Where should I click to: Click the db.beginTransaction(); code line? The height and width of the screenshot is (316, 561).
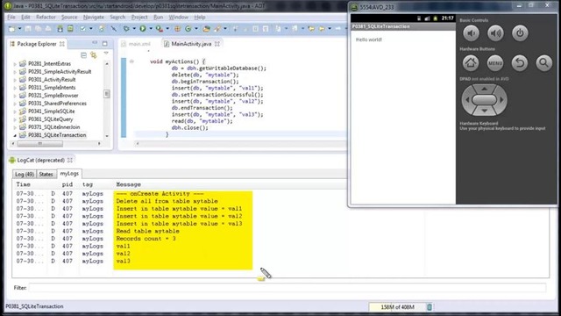pos(205,82)
